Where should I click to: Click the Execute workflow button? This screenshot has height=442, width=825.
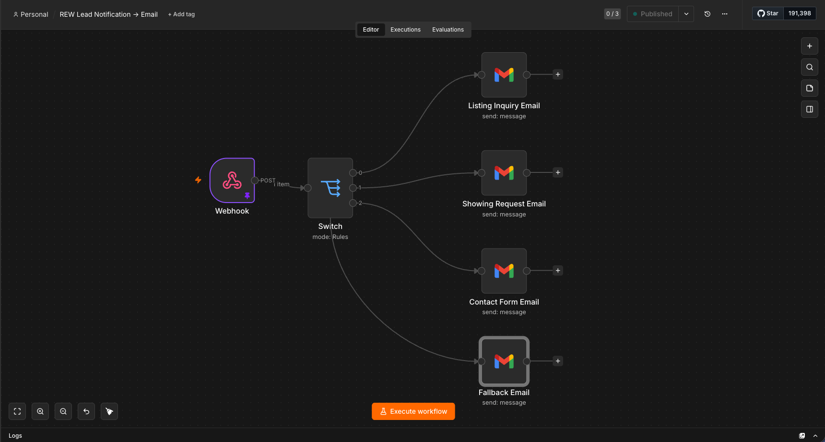click(413, 411)
